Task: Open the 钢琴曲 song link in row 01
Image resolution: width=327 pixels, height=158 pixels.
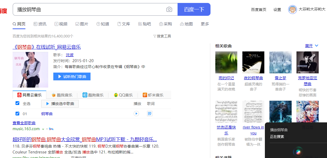Action: tap(47, 114)
